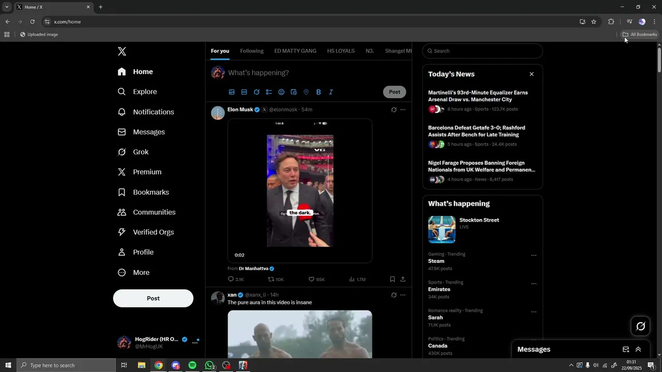Open Bookmarks in the sidebar

(x=143, y=192)
